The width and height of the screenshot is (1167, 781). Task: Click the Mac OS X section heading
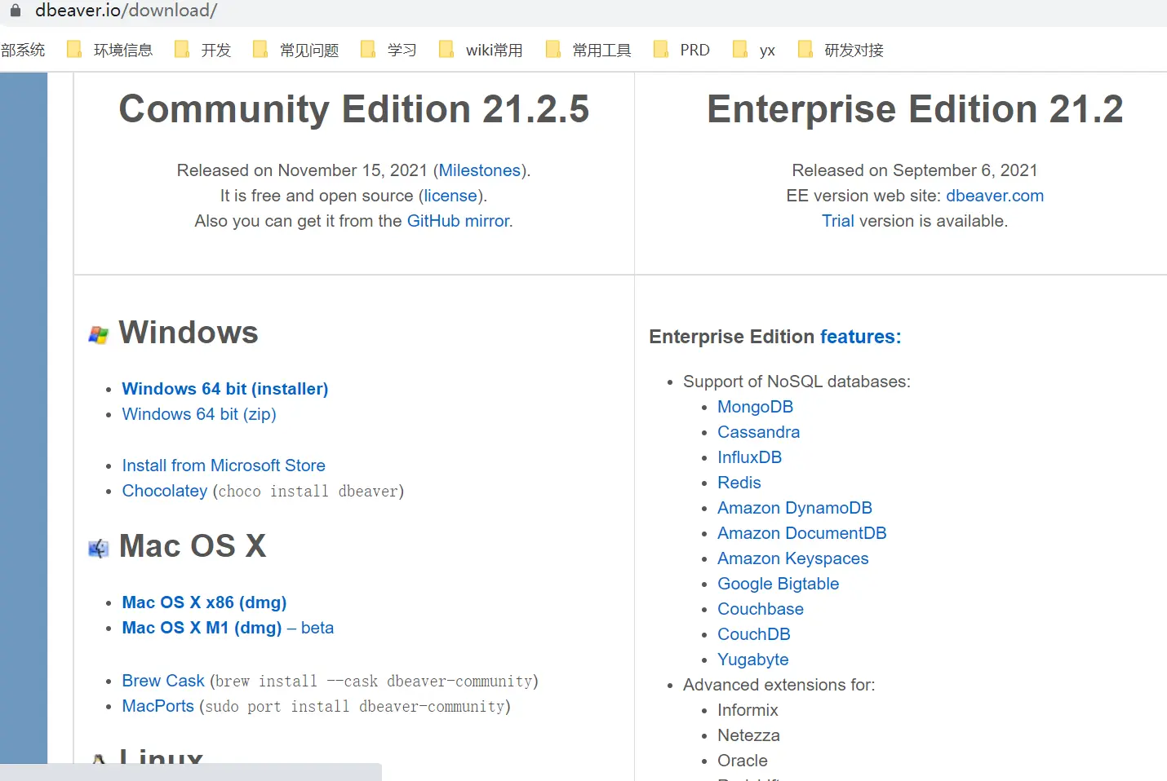click(x=193, y=546)
